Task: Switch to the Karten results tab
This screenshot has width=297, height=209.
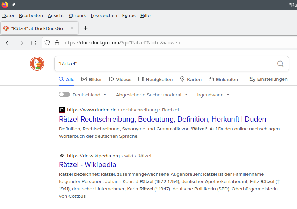Action: click(x=191, y=79)
